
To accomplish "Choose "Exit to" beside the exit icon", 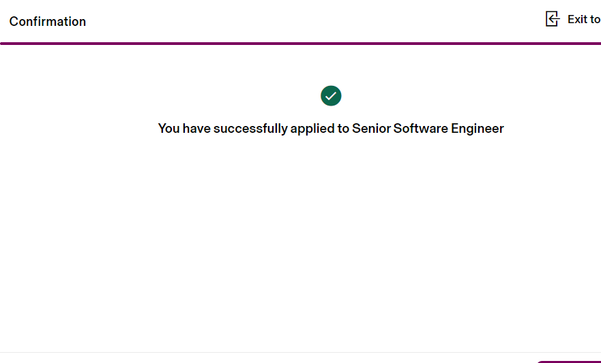I will 584,19.
